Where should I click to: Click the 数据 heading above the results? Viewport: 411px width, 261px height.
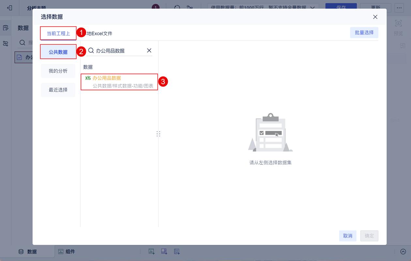pos(88,67)
